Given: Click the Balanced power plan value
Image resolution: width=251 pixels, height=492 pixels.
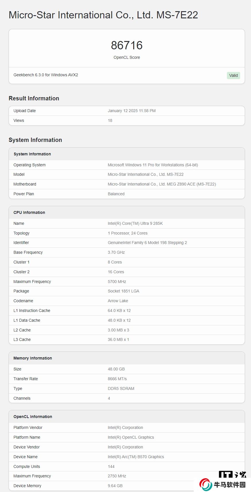Looking at the screenshot, I should coord(116,194).
